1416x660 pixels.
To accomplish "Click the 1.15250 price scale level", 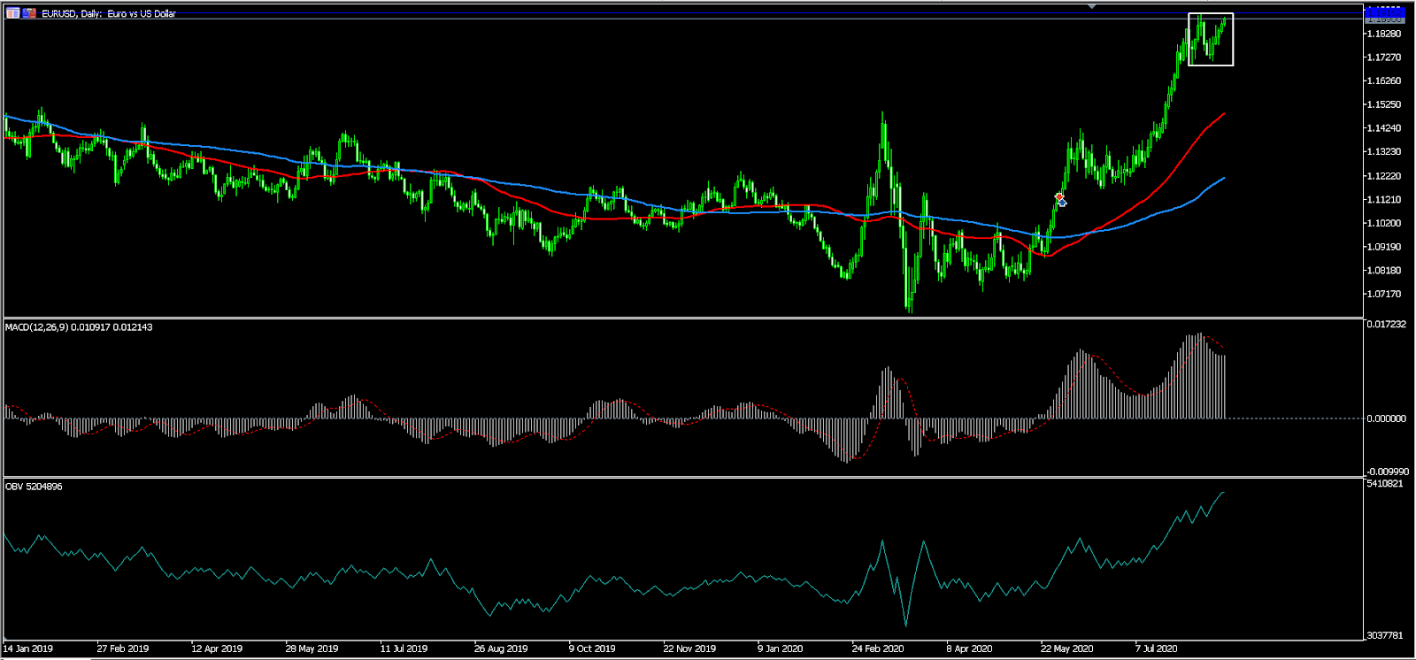I will [x=1384, y=104].
